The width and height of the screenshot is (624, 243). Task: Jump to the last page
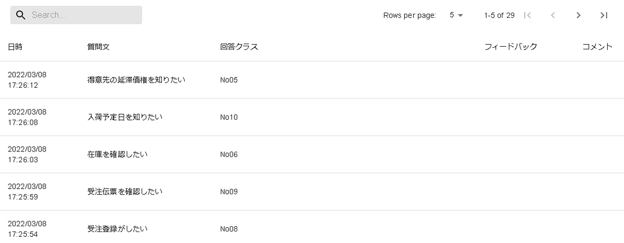click(x=603, y=15)
